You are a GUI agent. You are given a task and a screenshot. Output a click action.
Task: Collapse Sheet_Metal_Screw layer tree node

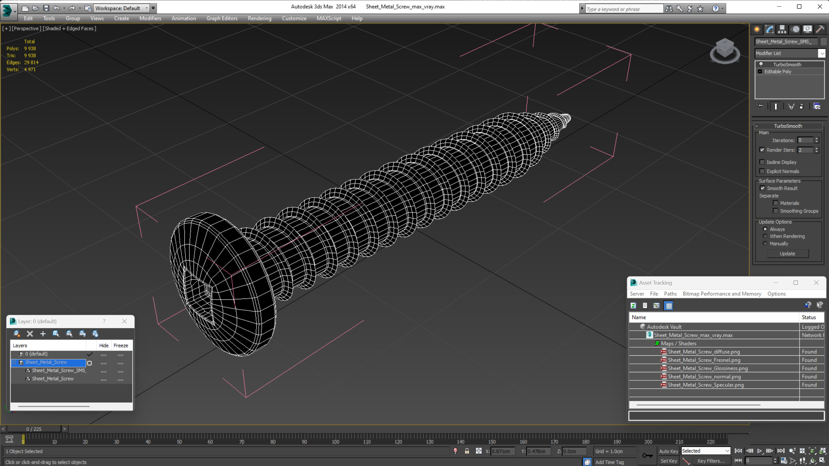[x=14, y=362]
